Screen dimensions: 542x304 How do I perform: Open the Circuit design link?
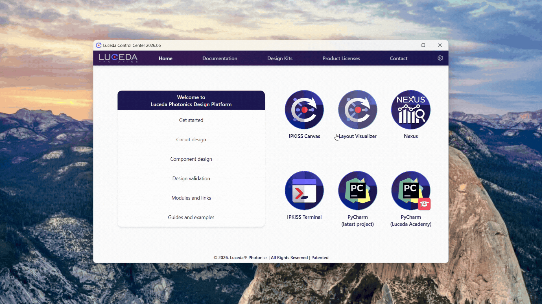tap(191, 140)
